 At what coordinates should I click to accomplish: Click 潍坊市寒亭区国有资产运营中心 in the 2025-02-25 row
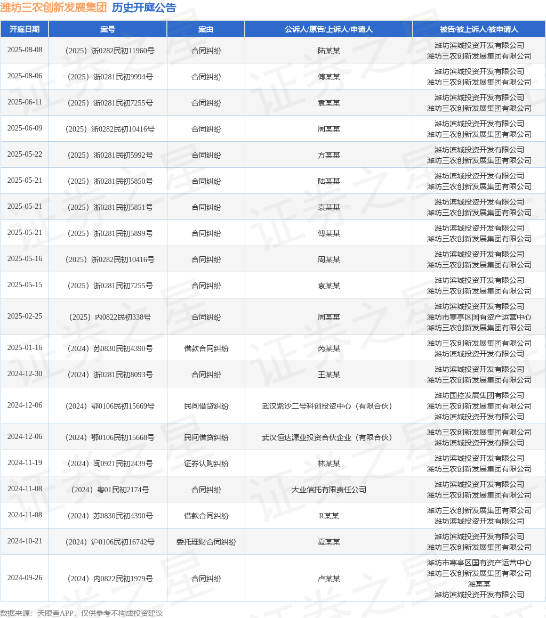point(479,318)
